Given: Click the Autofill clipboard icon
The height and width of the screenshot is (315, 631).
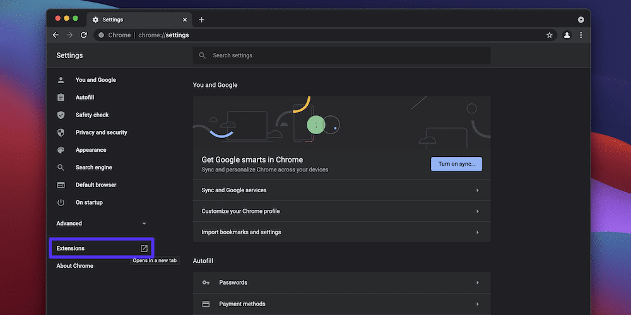Looking at the screenshot, I should (61, 98).
